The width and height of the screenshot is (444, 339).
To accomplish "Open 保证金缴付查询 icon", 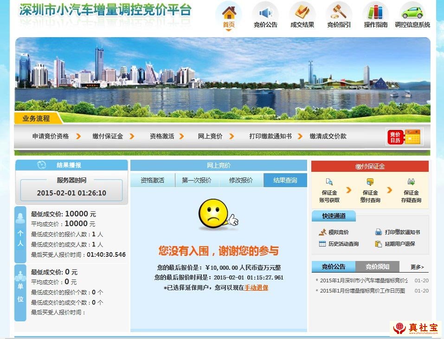I will pos(370,182).
